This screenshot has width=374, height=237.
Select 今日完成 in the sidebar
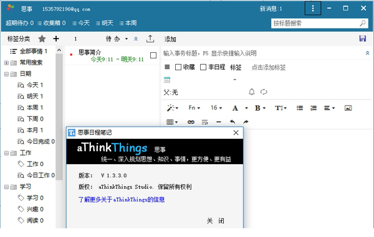[36, 142]
